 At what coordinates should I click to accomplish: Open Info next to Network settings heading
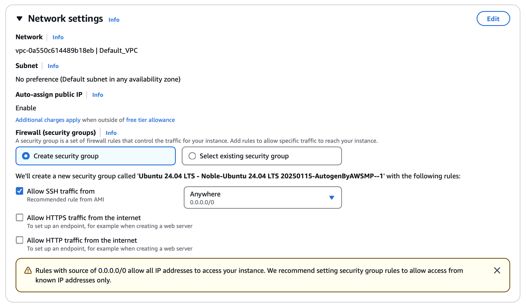coord(114,20)
